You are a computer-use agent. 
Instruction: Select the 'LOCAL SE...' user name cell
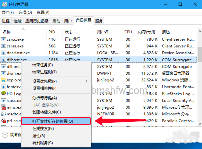pos(108,53)
